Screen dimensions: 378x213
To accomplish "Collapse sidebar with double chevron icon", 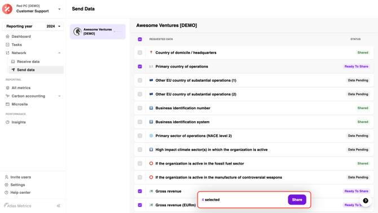I will pyautogui.click(x=59, y=206).
